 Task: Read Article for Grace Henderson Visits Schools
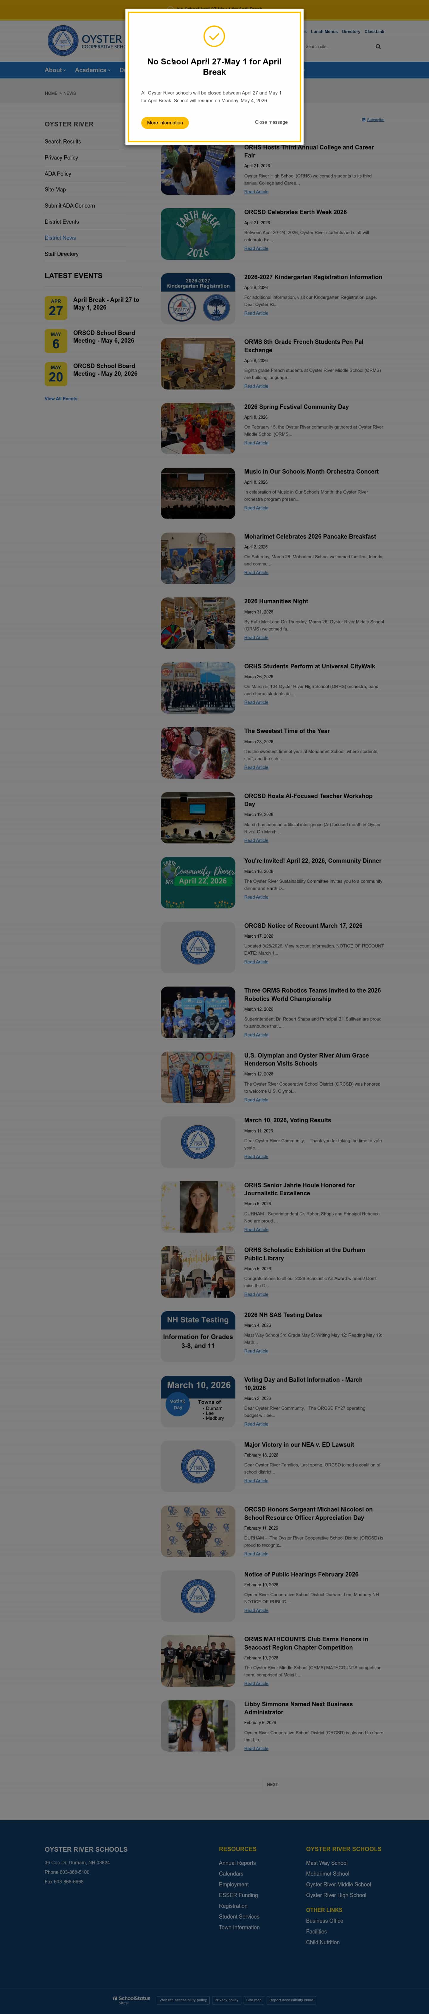point(256,1100)
